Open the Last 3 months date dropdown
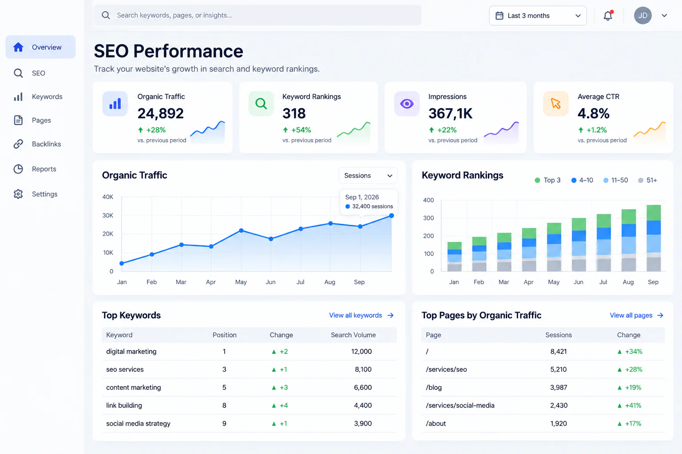 point(538,16)
